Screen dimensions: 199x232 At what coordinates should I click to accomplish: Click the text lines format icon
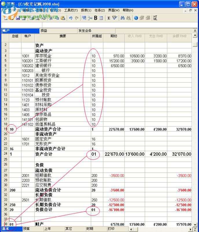coord(101,18)
